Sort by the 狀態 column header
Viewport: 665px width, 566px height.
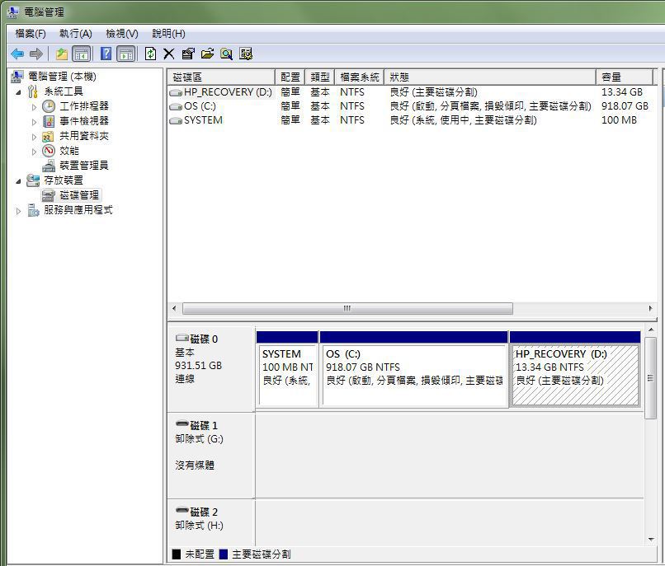[x=490, y=77]
